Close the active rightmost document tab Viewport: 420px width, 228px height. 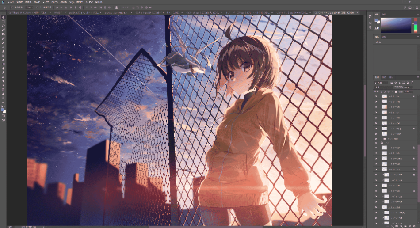[x=357, y=12]
